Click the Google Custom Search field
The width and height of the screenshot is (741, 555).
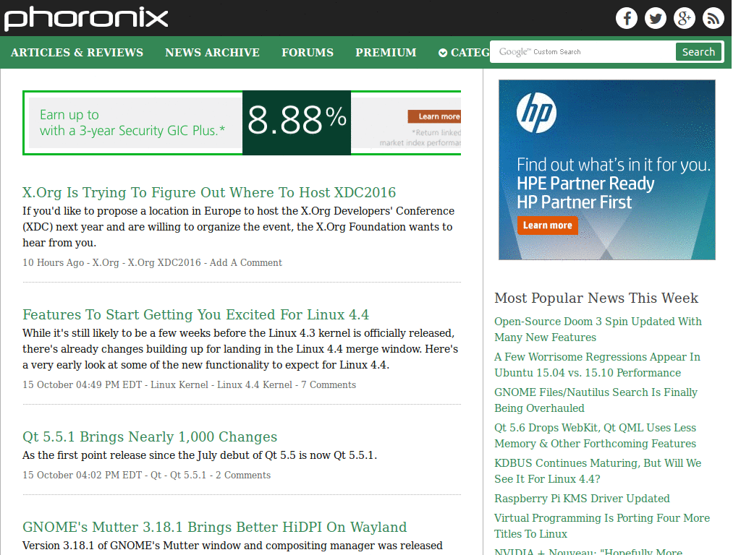(x=583, y=52)
